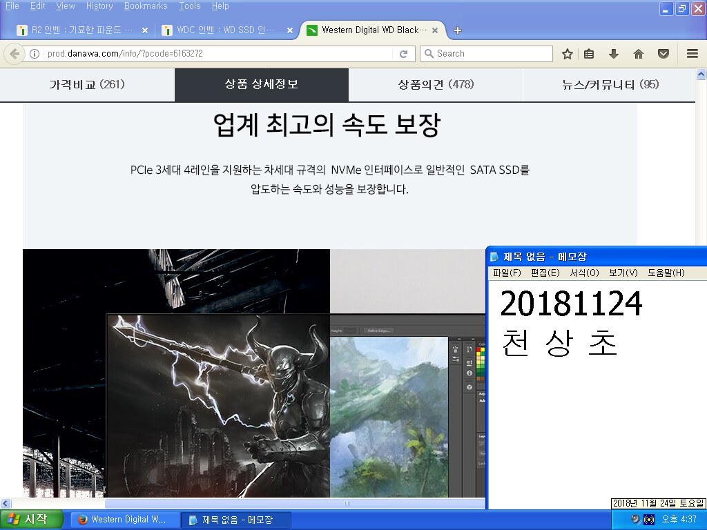Image resolution: width=707 pixels, height=530 pixels.
Task: Open the Firefox hamburger menu
Action: (693, 54)
